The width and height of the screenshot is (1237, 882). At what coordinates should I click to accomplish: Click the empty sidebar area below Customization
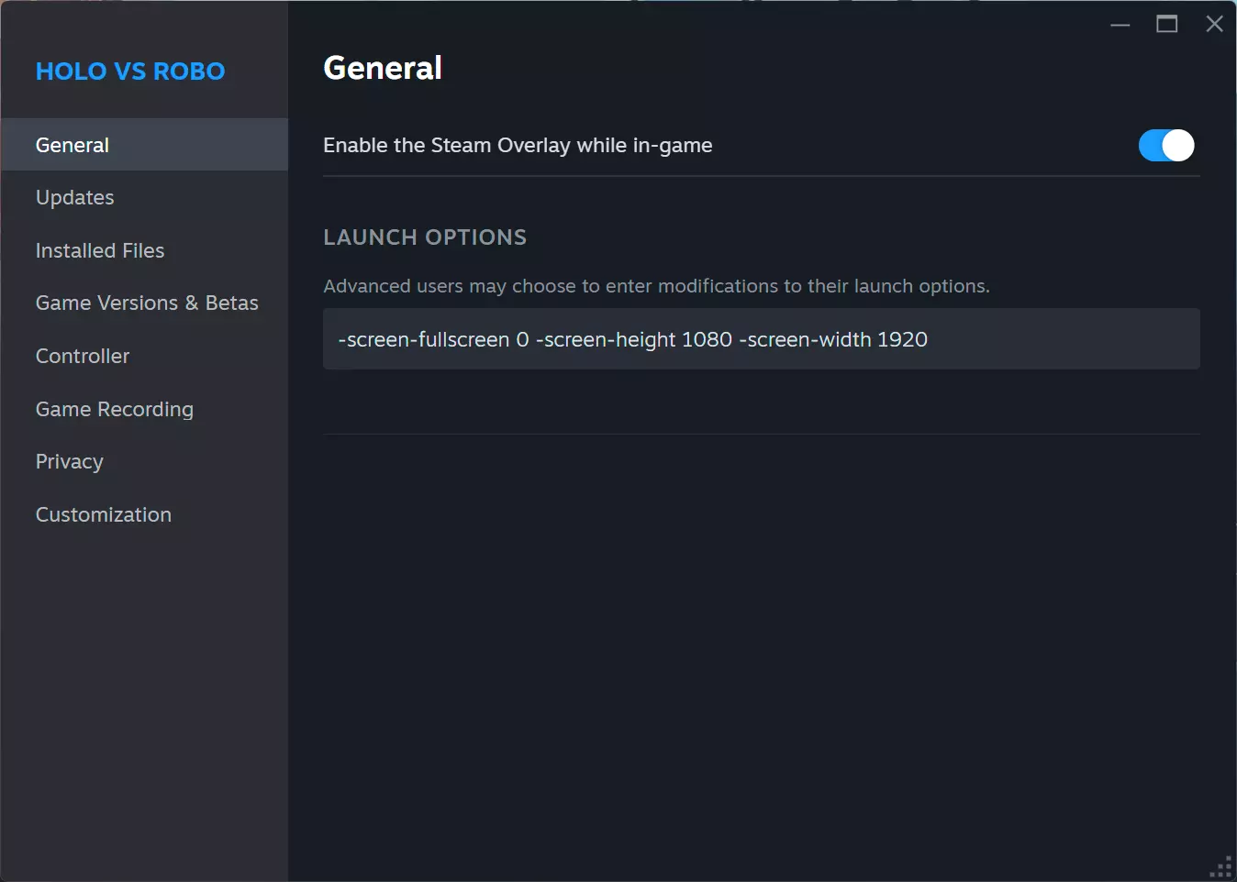coord(144,697)
